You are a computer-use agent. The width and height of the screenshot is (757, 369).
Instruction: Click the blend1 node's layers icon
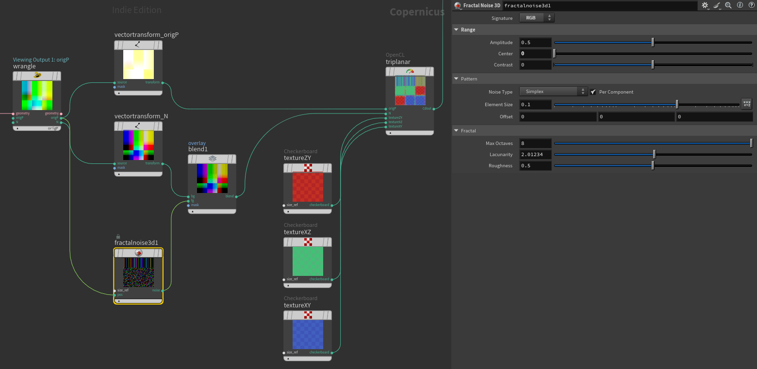coord(212,159)
